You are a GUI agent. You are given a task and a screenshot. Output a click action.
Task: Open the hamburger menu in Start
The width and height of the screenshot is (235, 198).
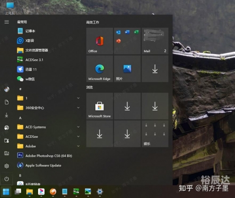7,22
